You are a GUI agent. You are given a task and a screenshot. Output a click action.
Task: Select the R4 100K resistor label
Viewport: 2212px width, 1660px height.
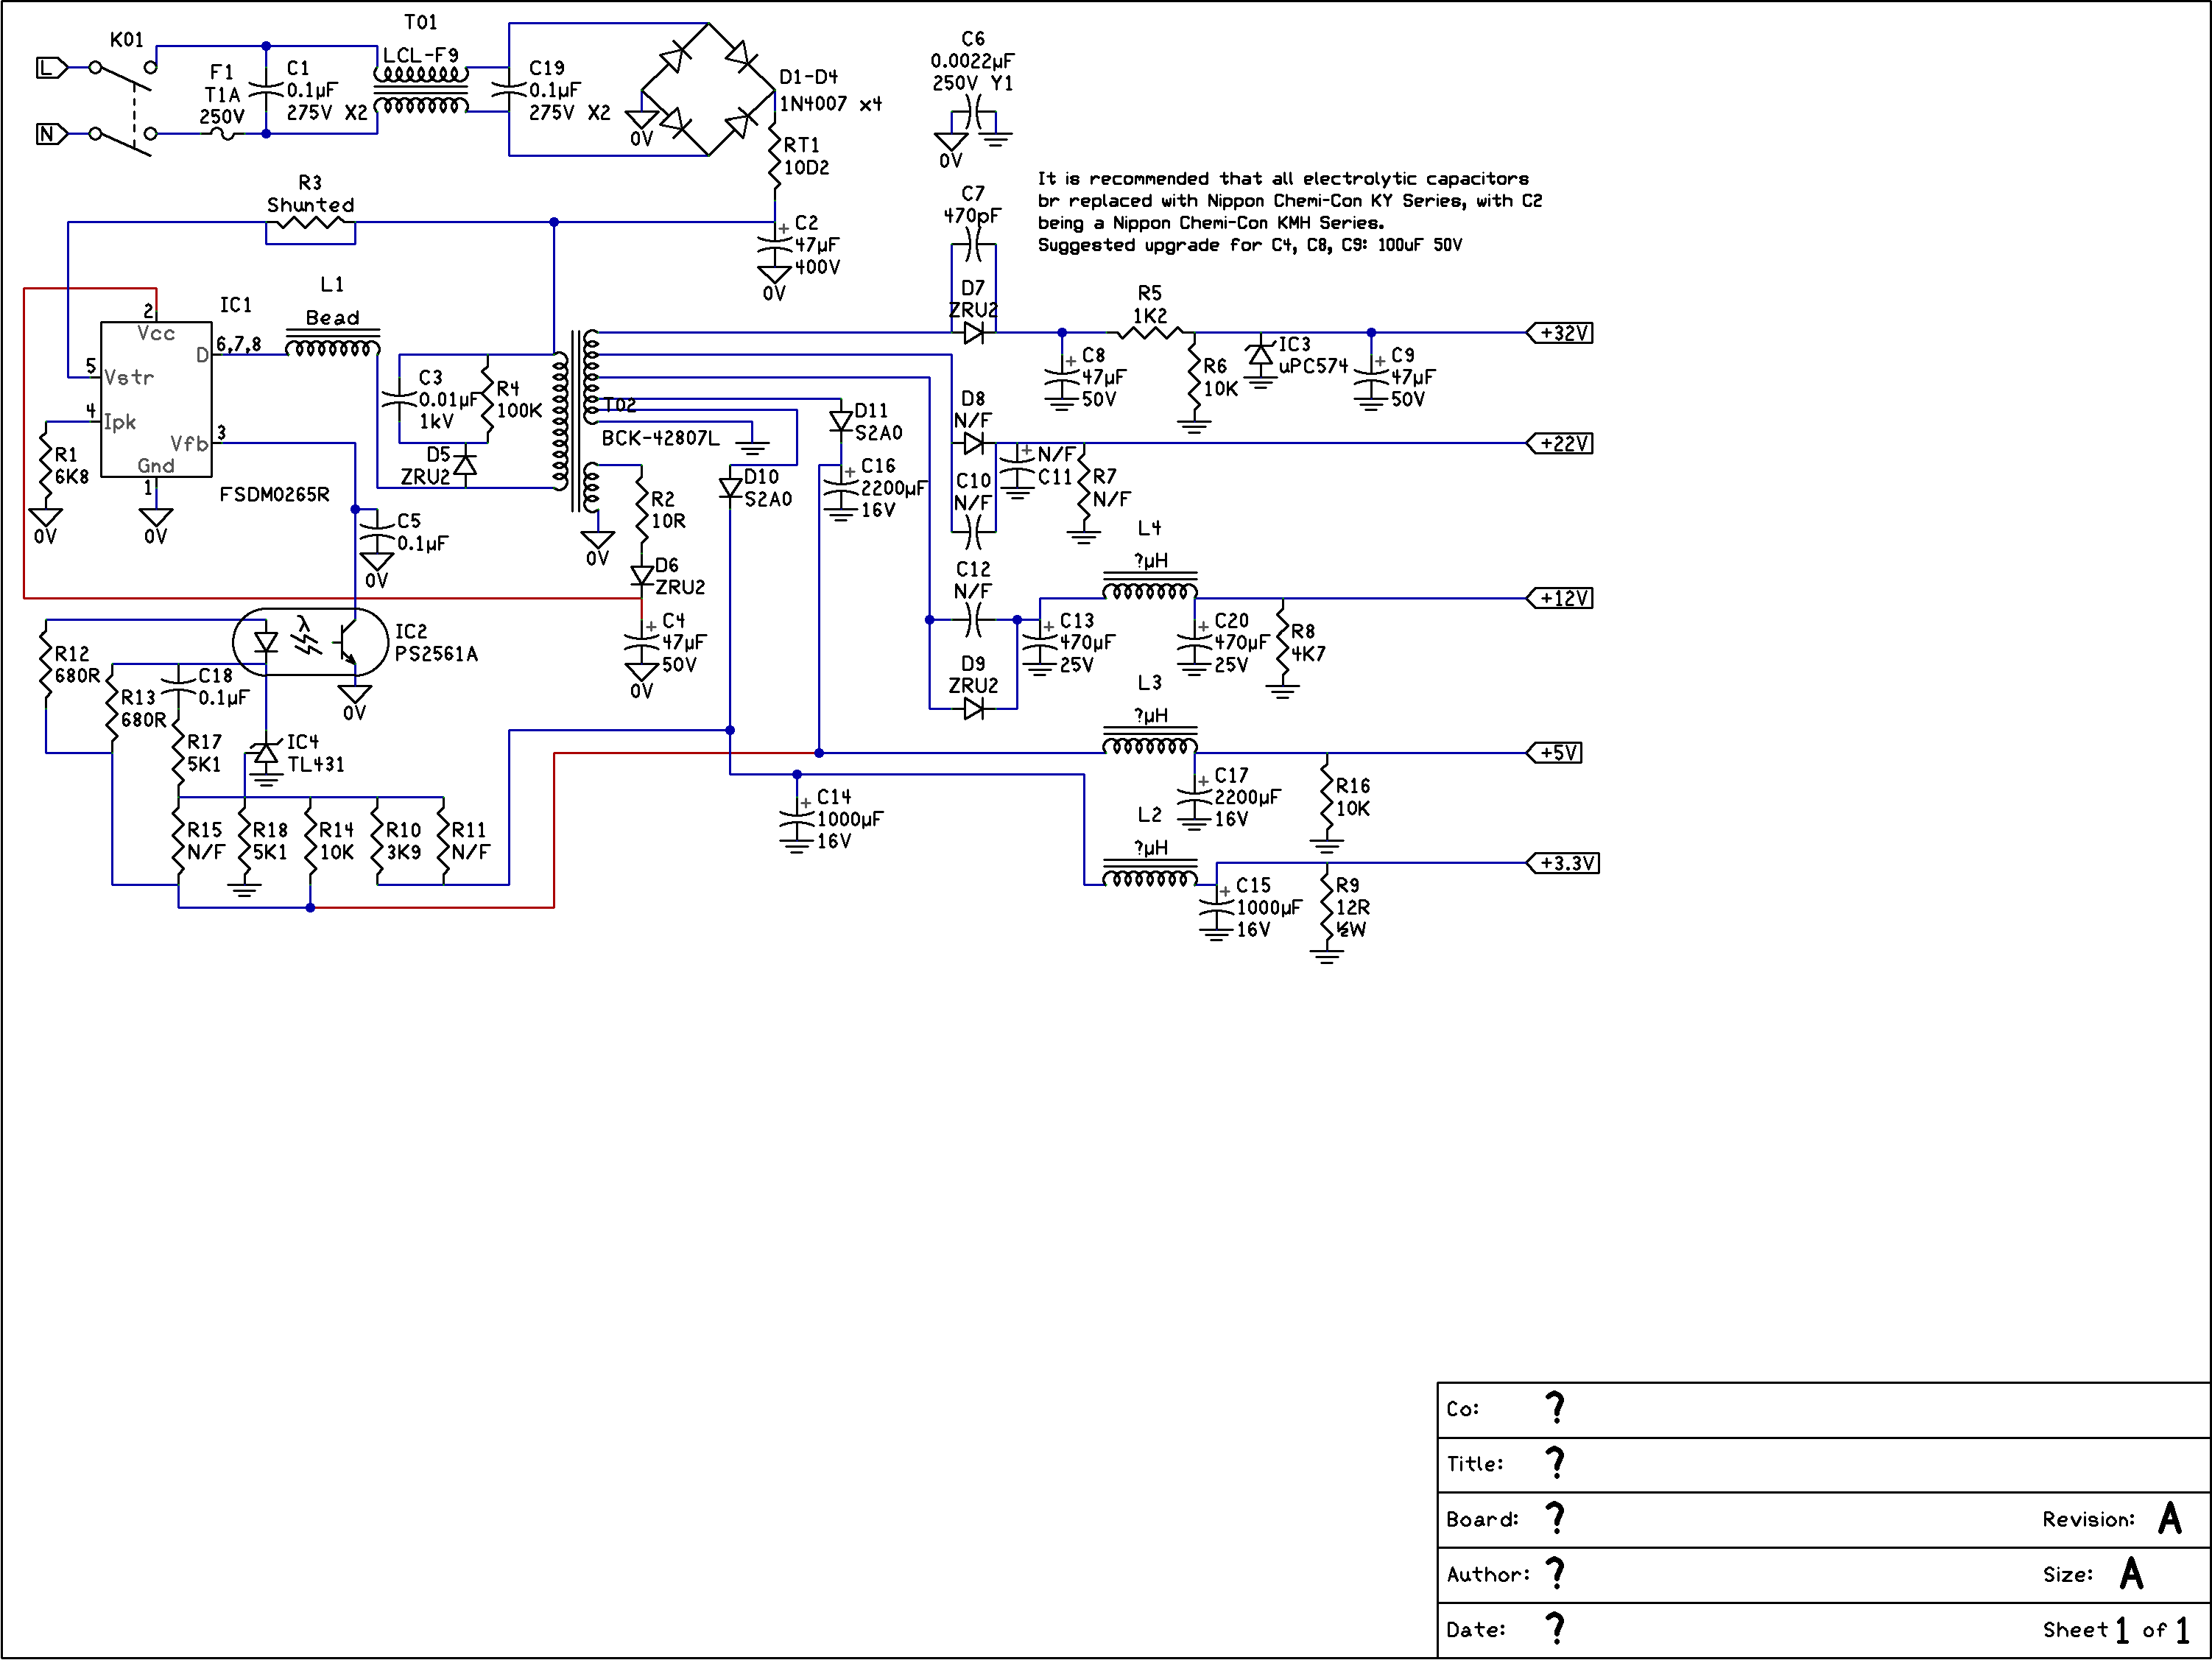pyautogui.click(x=519, y=399)
